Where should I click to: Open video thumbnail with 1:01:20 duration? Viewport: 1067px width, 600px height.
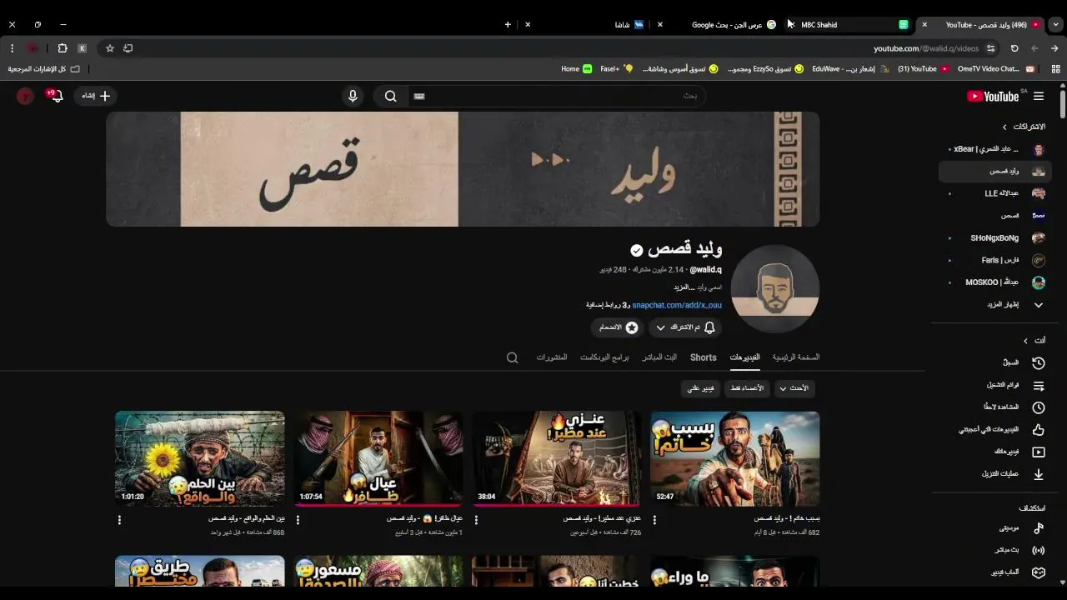(x=200, y=458)
